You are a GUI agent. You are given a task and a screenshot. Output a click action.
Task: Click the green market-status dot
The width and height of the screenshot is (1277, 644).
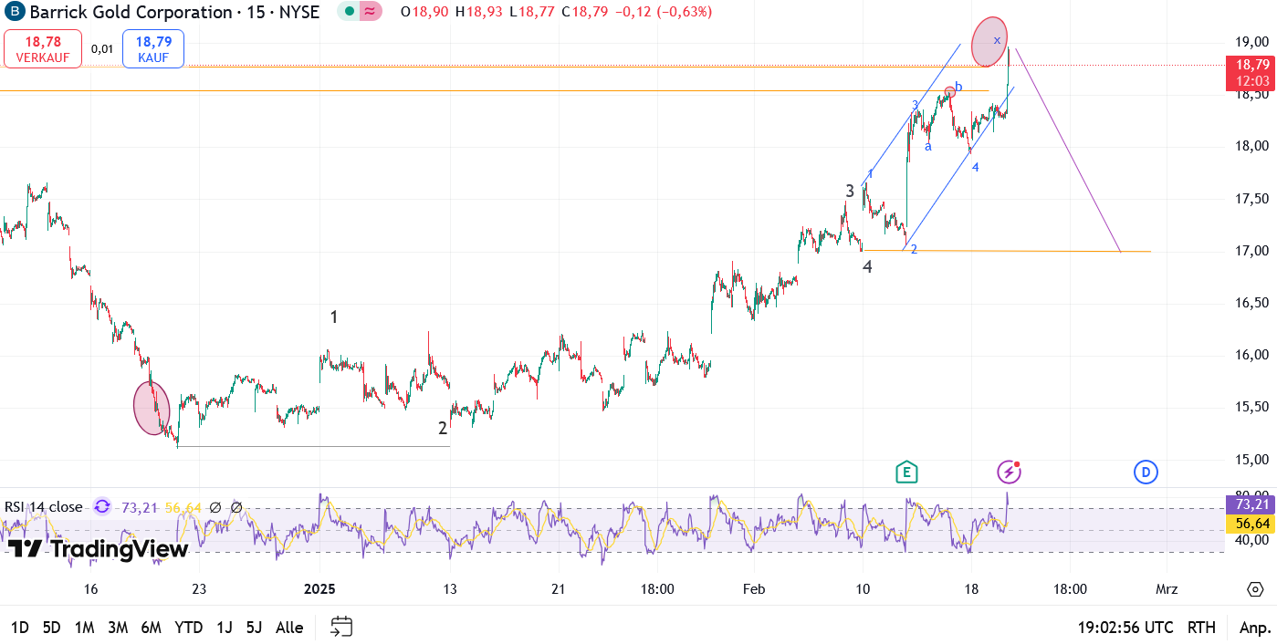click(x=350, y=12)
